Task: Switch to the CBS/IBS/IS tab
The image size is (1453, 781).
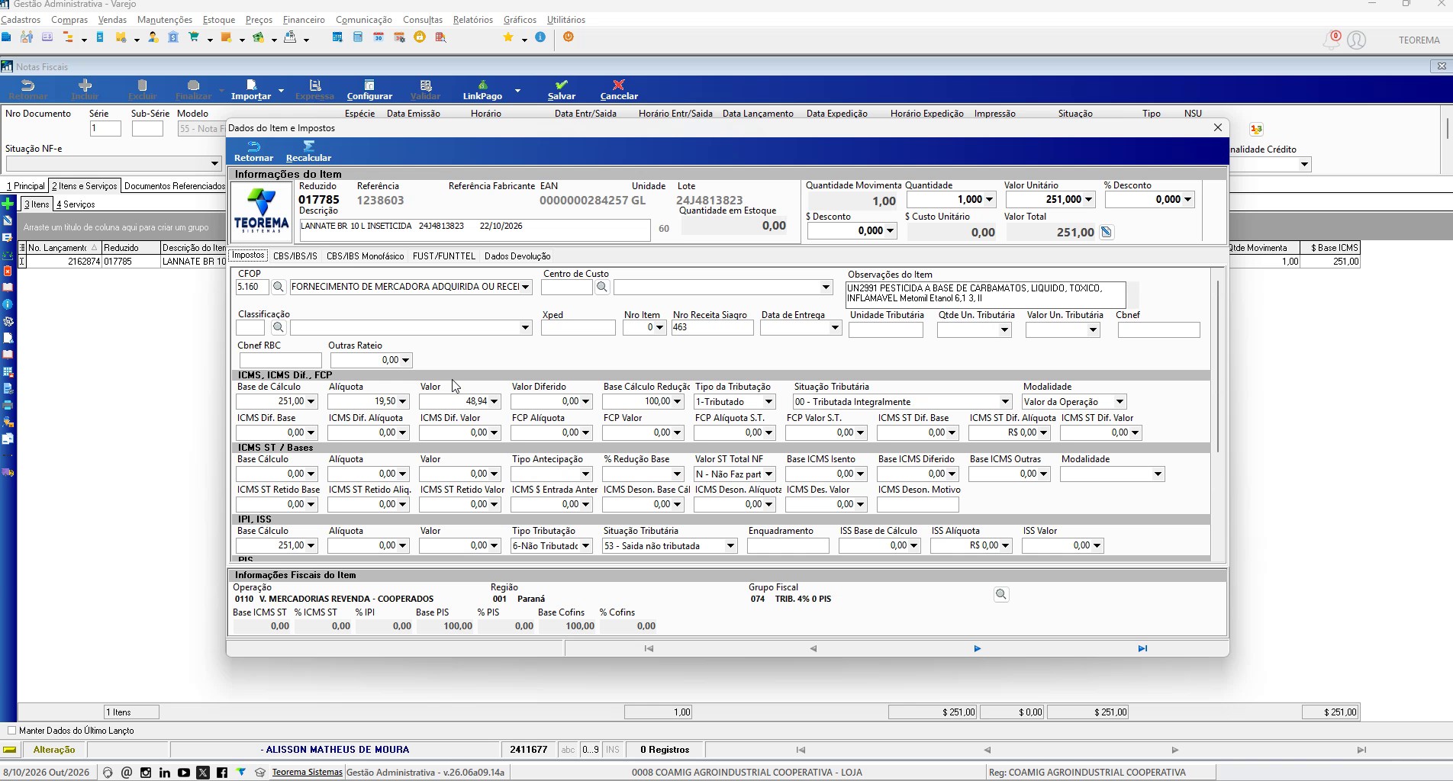Action: pyautogui.click(x=295, y=256)
